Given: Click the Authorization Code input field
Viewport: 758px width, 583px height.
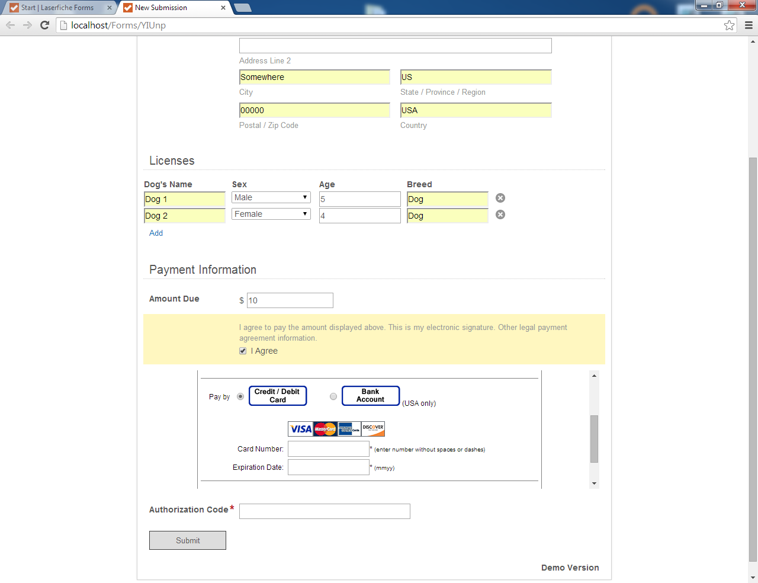Looking at the screenshot, I should [325, 511].
